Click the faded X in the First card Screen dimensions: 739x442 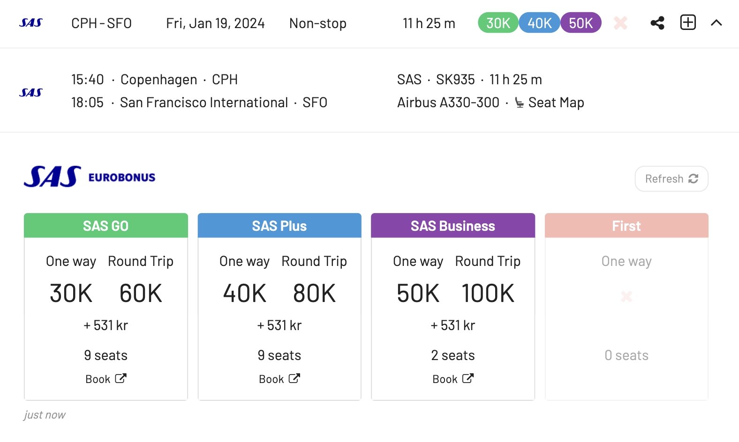626,296
